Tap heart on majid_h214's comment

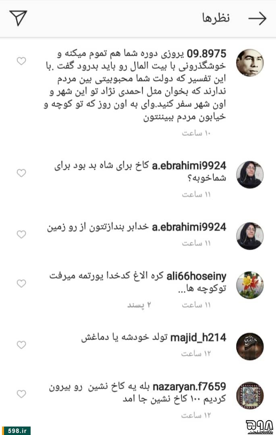[21, 344]
